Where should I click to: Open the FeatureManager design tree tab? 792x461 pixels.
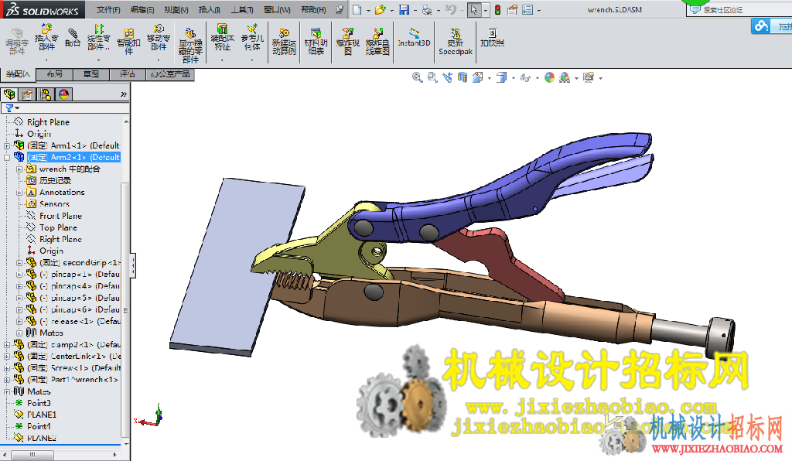click(9, 94)
